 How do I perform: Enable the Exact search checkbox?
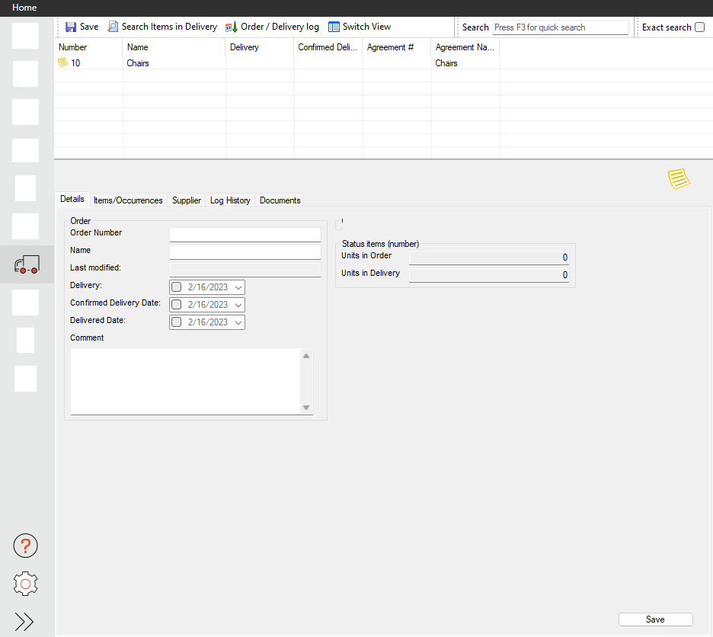(x=699, y=27)
